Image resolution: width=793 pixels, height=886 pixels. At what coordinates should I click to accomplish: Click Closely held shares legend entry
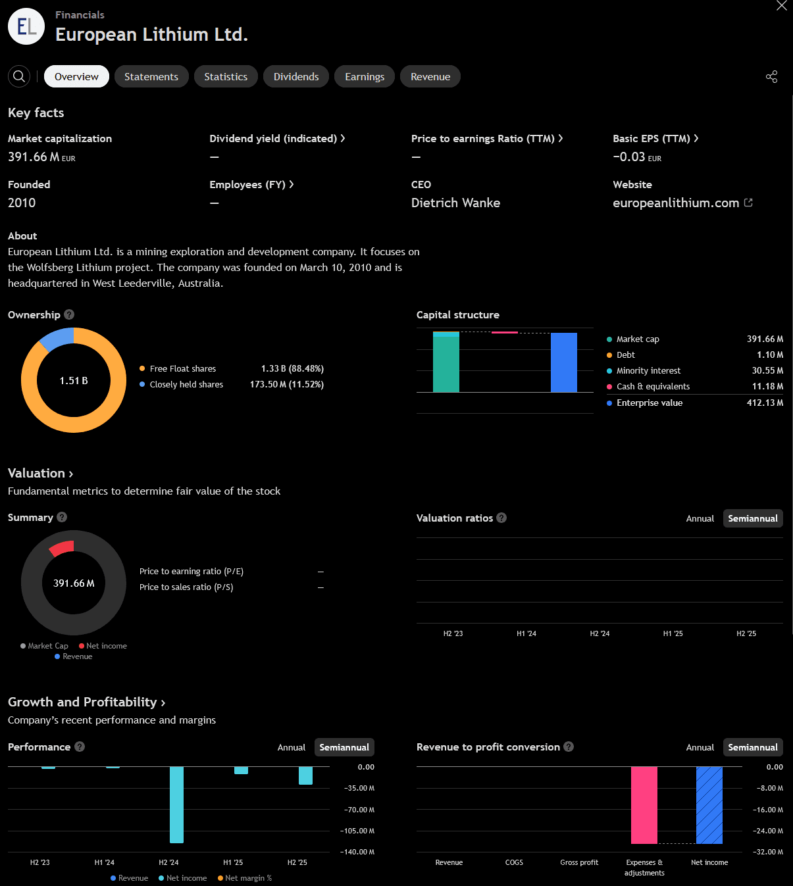pos(232,384)
